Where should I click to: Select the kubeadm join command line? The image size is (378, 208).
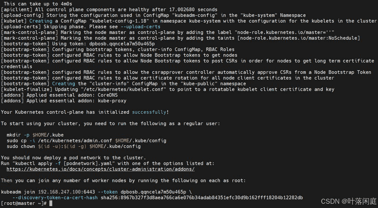(x=96, y=192)
